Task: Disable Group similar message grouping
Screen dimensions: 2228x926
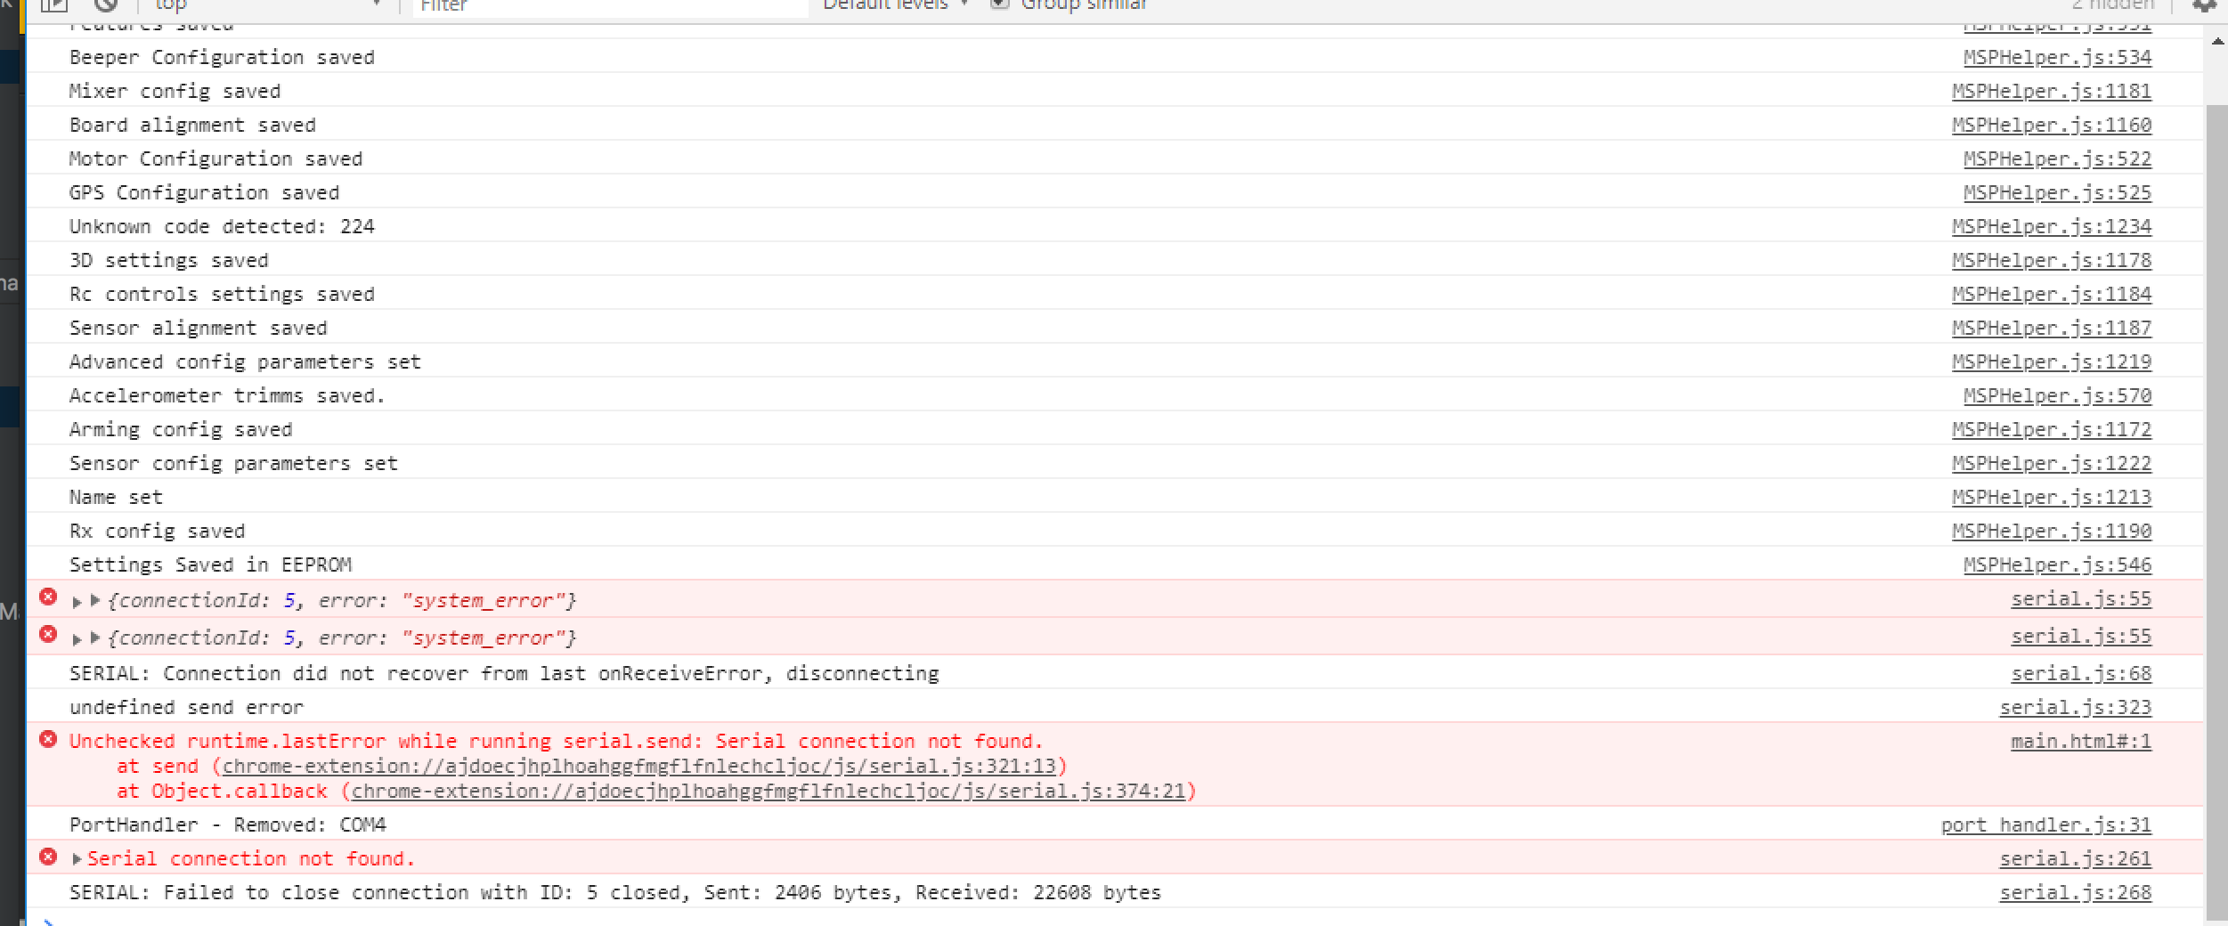Action: 997,3
